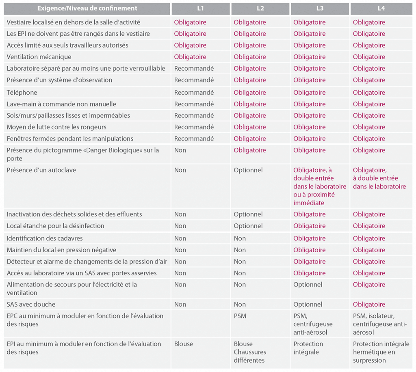Select the L3 column header
This screenshot has height=372, width=416.
coord(320,9)
